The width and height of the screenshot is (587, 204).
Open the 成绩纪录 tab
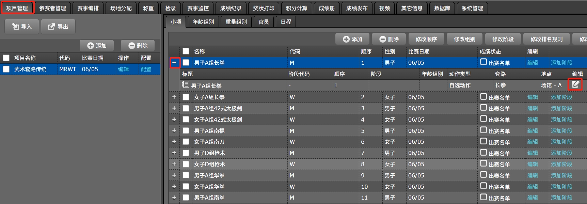[x=231, y=8]
